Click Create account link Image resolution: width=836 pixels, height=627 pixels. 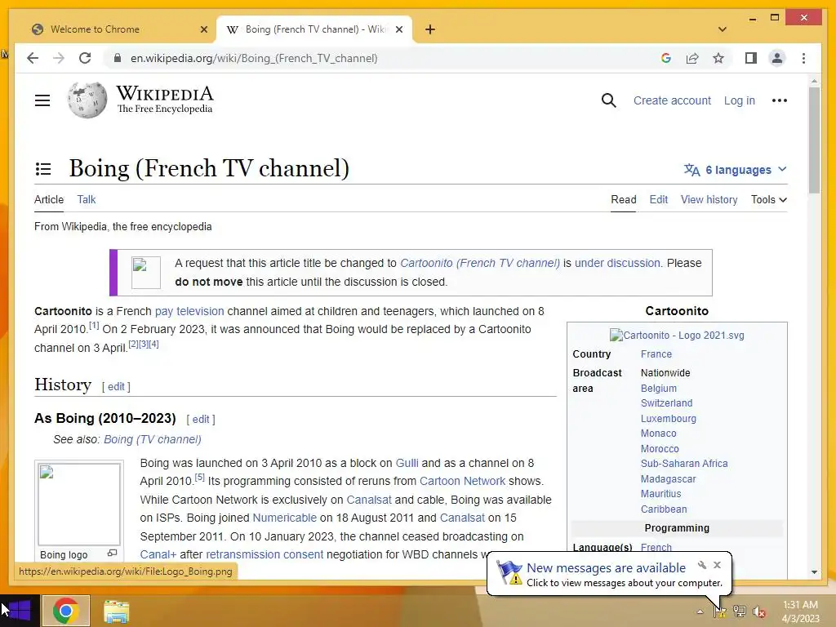coord(672,100)
